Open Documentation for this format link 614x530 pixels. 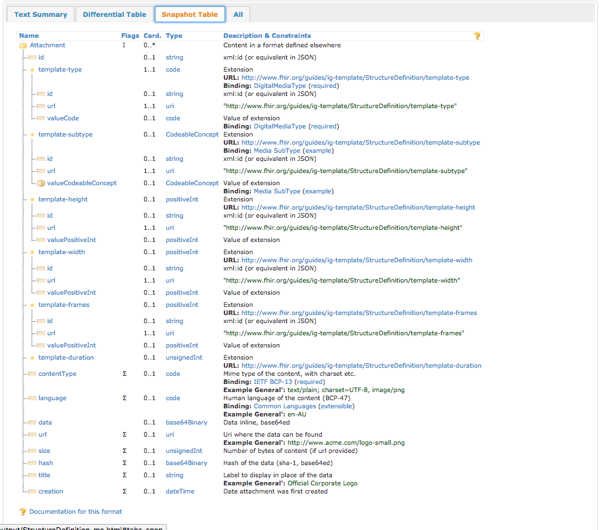pos(76,512)
